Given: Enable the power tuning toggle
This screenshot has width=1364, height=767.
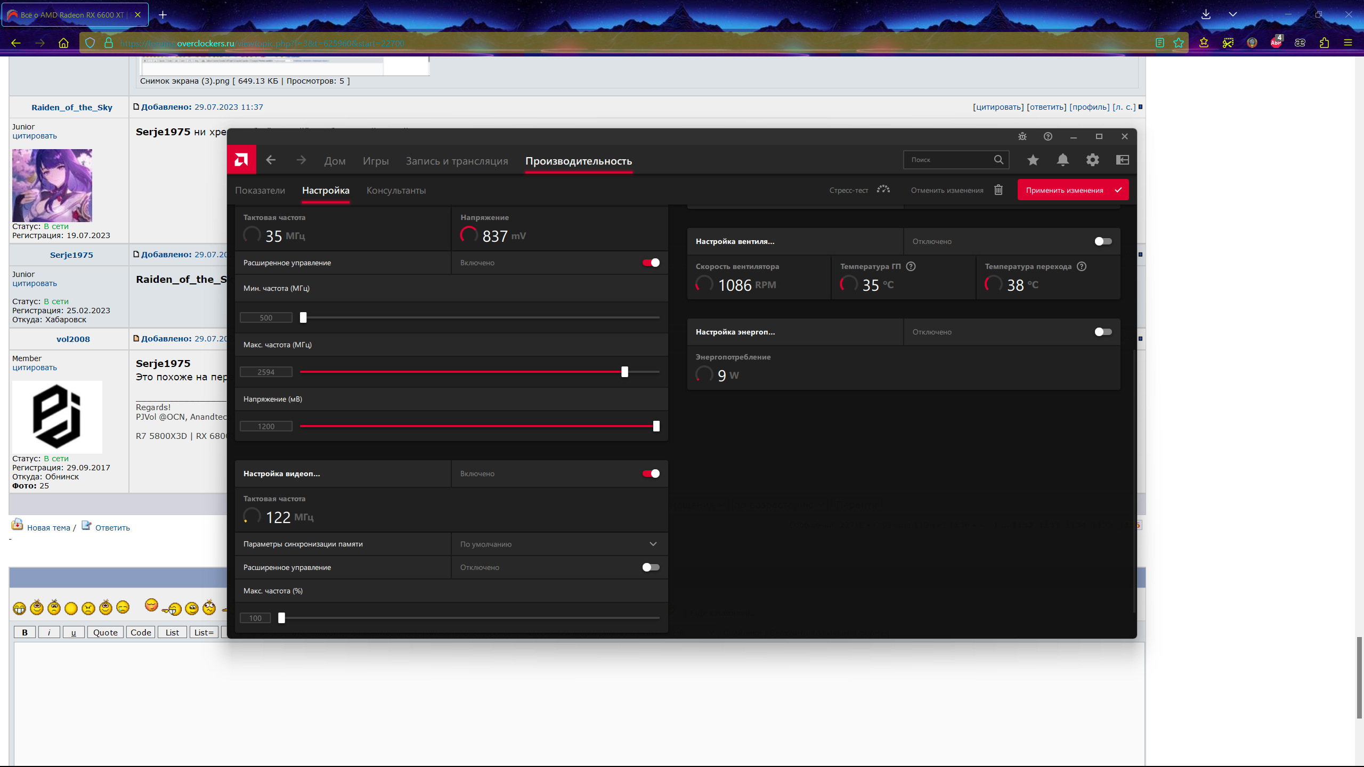Looking at the screenshot, I should click(x=1102, y=332).
